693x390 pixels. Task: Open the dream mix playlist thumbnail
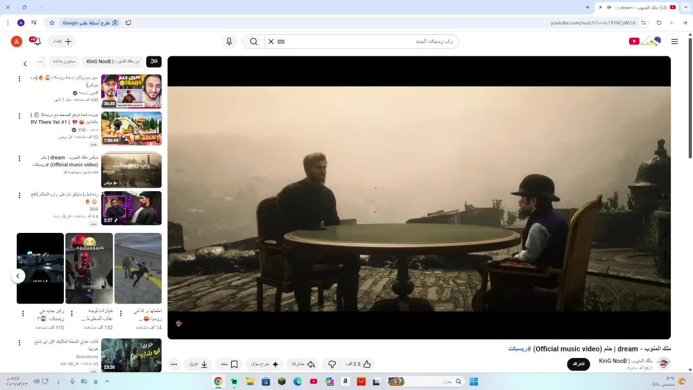[131, 171]
